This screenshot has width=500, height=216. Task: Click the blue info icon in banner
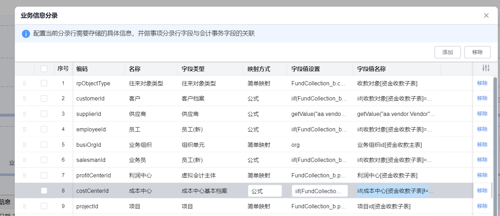pyautogui.click(x=26, y=34)
